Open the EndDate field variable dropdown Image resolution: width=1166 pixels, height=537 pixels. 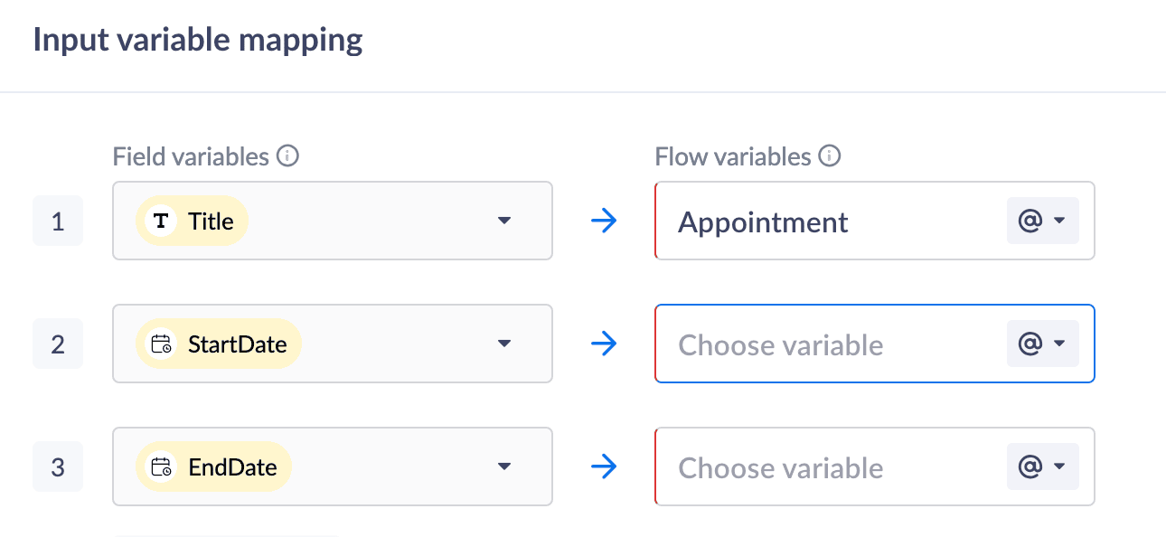tap(504, 467)
